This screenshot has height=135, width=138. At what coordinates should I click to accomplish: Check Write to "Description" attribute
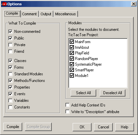67,112
